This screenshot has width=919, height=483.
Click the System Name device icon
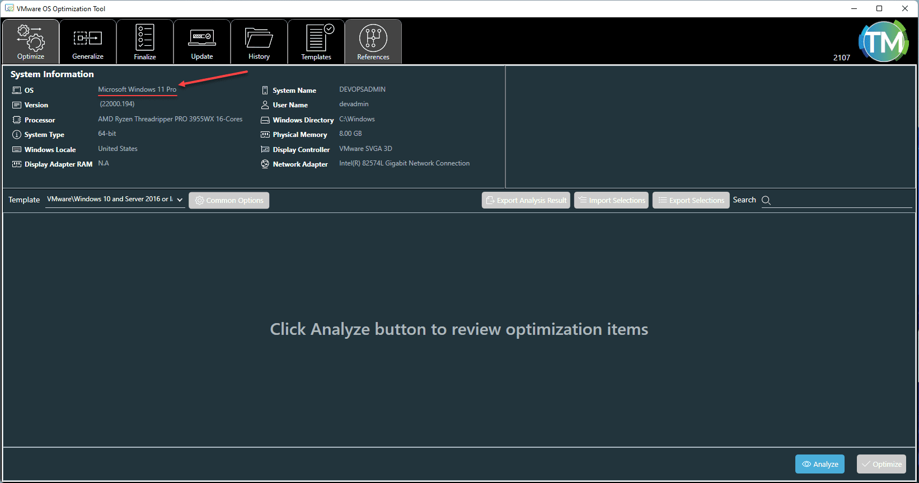pos(265,90)
